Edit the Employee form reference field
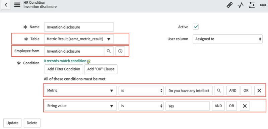Screen dimensions: 268x129 coord(74,51)
